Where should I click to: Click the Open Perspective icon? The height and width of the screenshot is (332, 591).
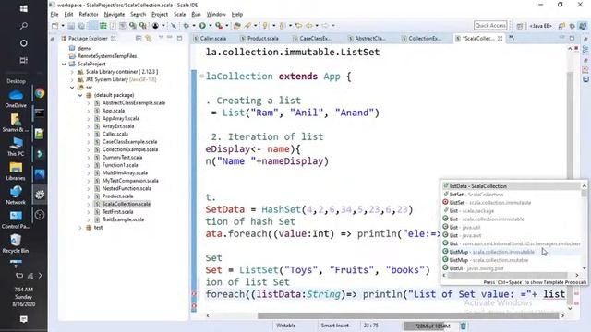coord(520,26)
